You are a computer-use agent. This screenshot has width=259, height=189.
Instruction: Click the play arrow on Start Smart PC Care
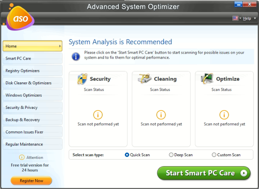click(244, 173)
